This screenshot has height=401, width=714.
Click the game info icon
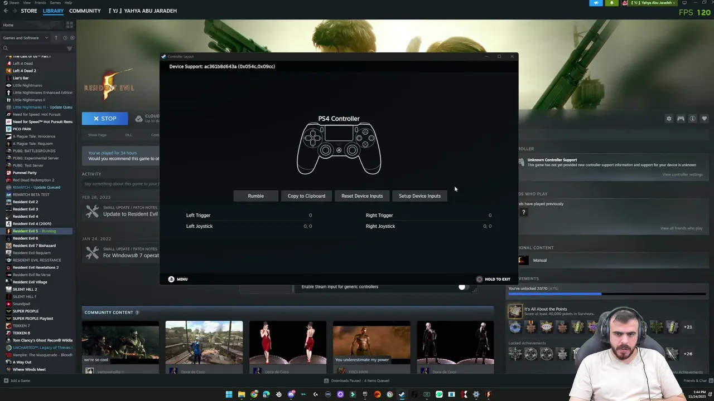pyautogui.click(x=692, y=119)
